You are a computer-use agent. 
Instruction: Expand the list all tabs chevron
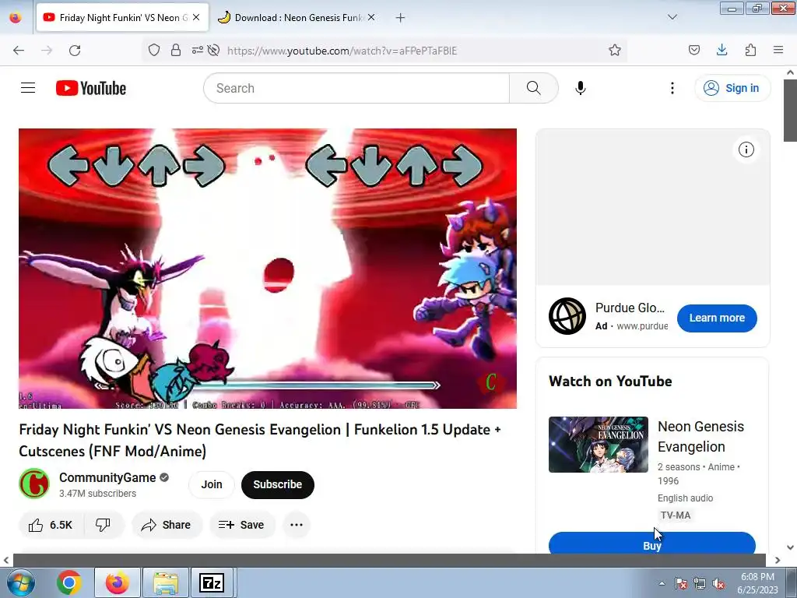point(672,17)
